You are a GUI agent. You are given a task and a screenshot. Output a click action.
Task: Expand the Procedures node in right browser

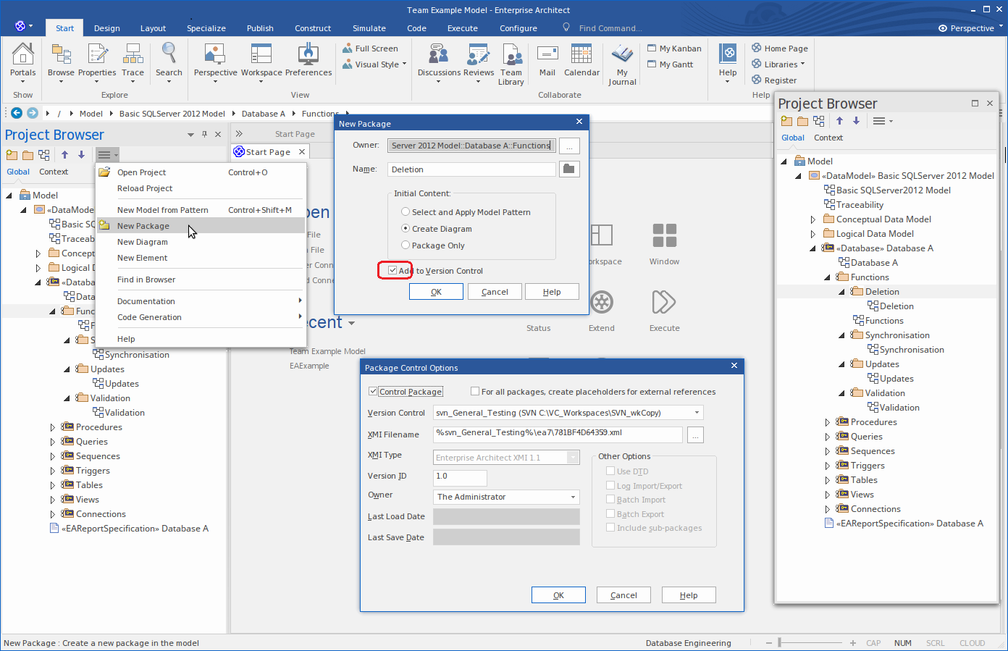coord(828,422)
